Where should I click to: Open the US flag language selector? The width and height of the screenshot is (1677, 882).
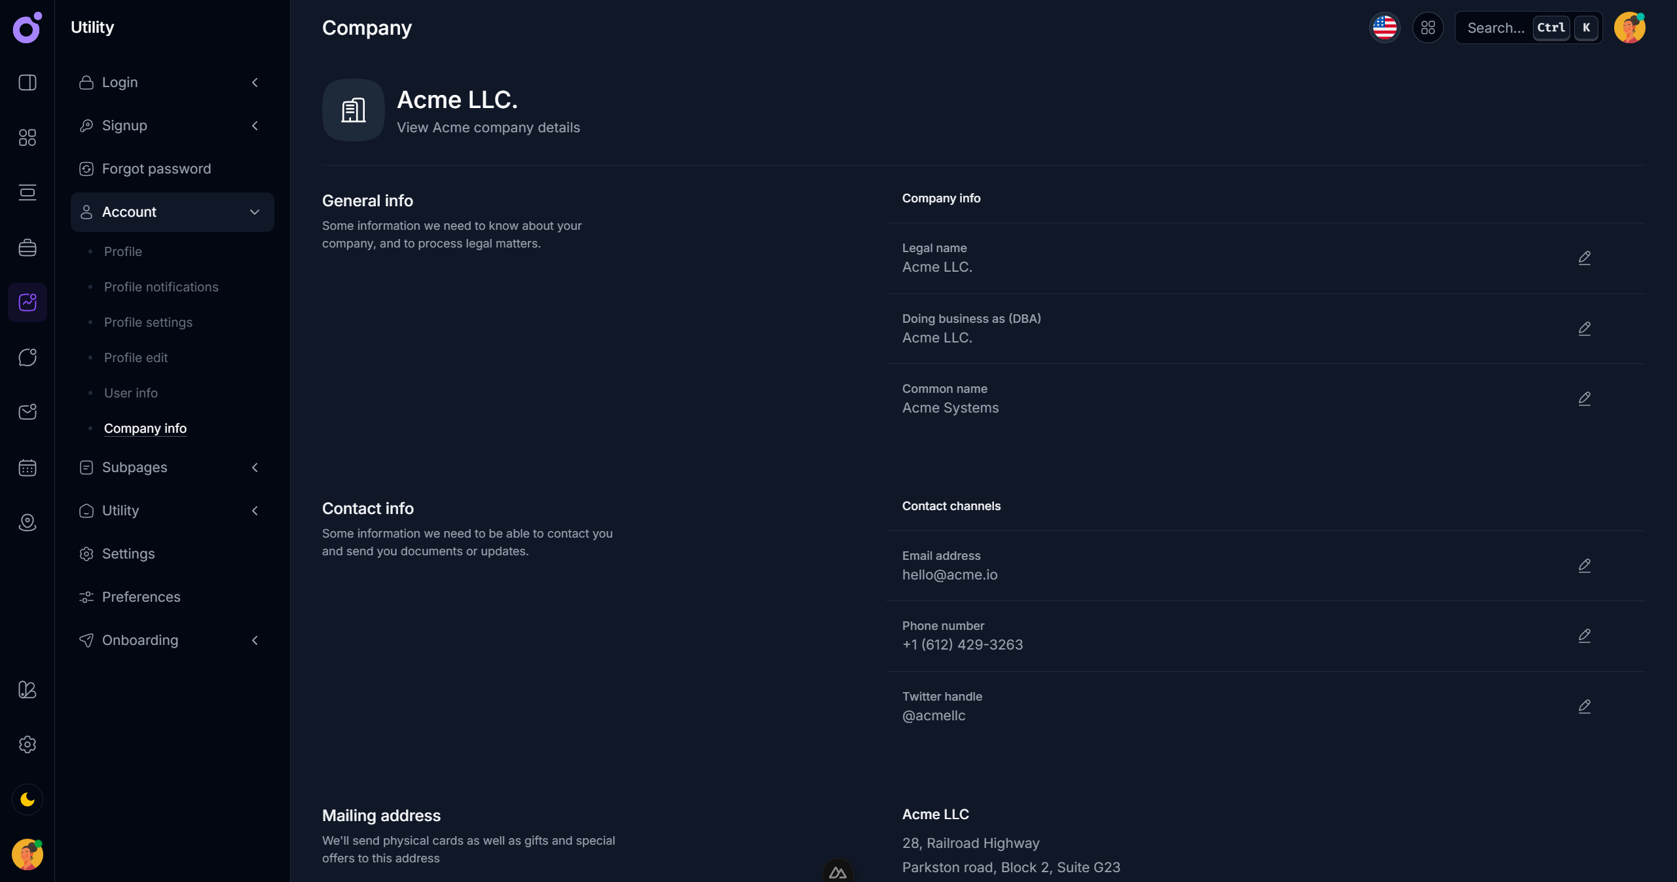pyautogui.click(x=1384, y=28)
